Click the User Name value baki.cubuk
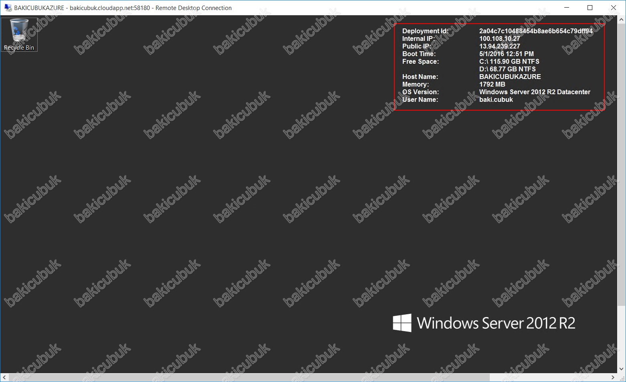 [x=496, y=99]
